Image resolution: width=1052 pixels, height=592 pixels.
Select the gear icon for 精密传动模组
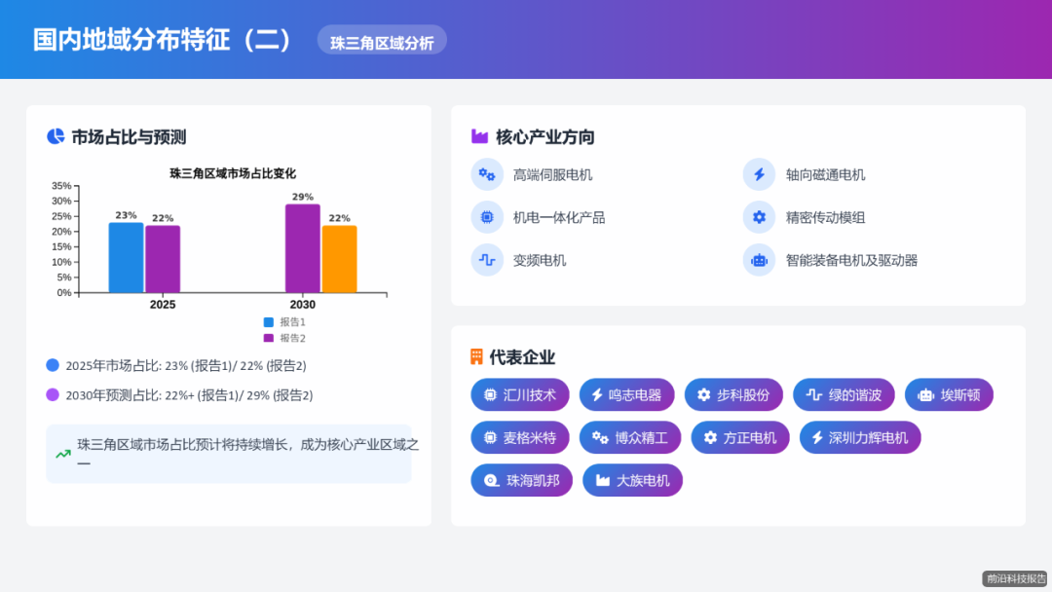759,217
